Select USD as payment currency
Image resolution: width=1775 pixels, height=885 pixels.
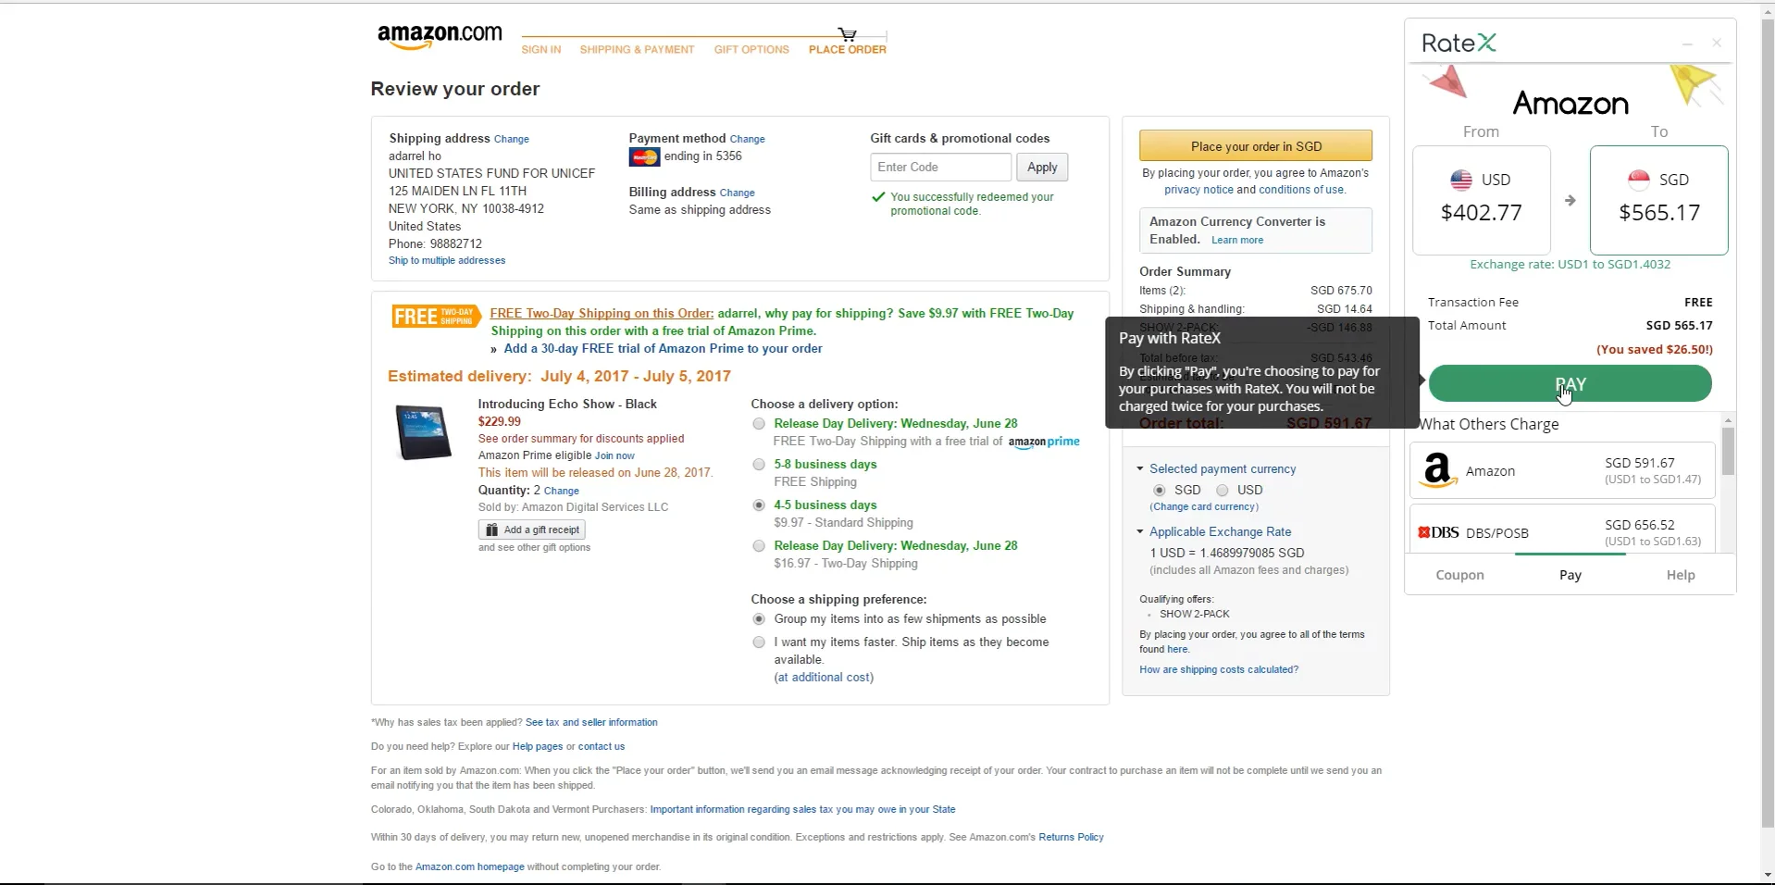(x=1223, y=490)
